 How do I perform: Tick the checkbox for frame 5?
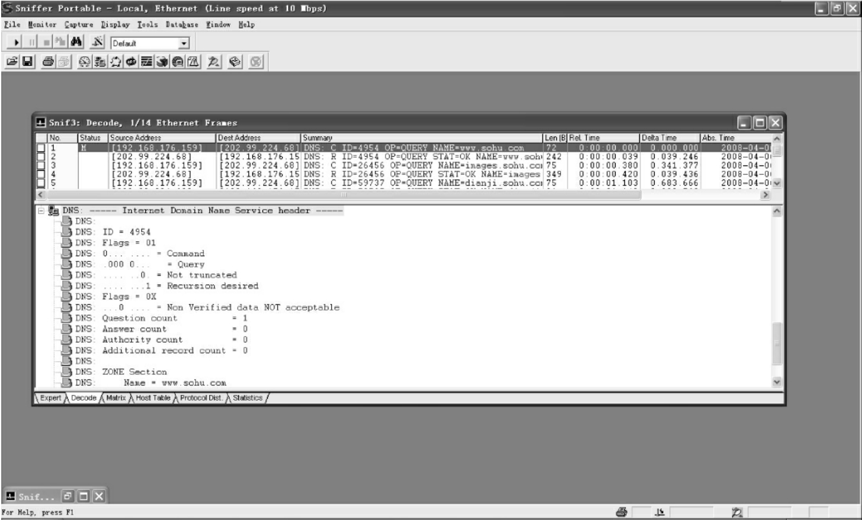tap(41, 183)
